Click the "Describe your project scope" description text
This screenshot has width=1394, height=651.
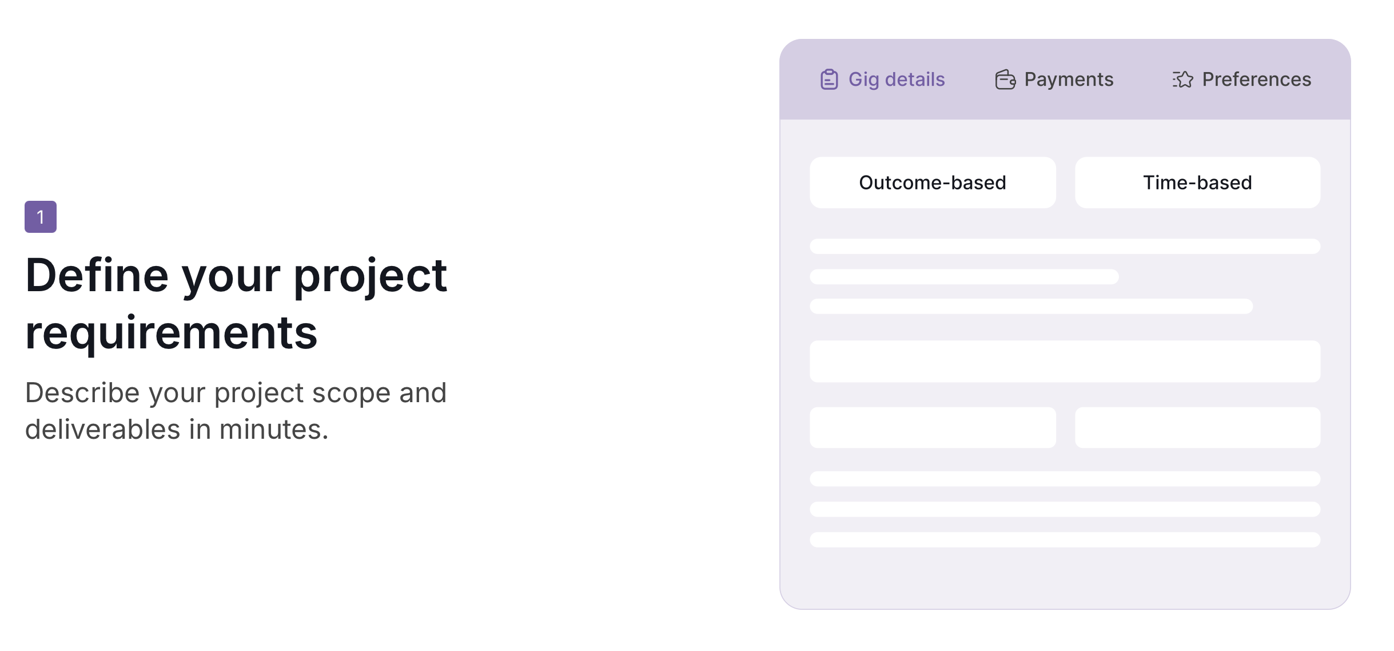coord(236,411)
